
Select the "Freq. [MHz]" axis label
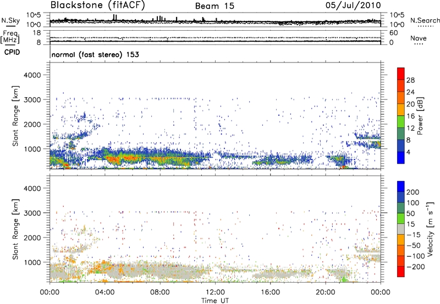tap(11, 37)
